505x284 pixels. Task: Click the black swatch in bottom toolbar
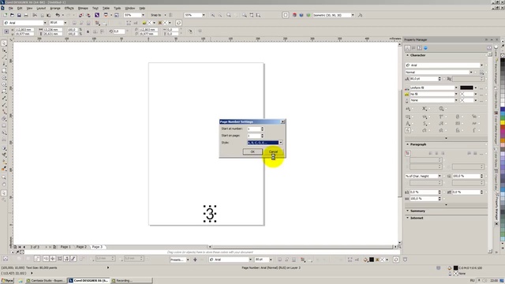tap(372, 260)
